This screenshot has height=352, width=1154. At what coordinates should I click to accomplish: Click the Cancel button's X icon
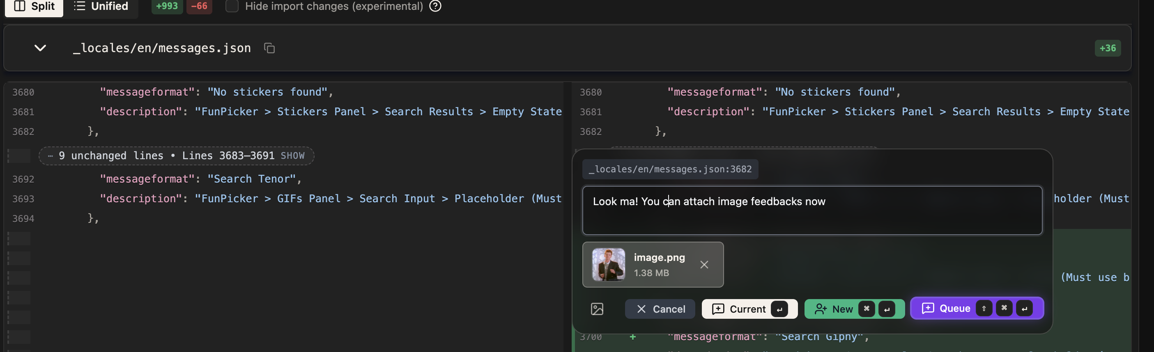pyautogui.click(x=641, y=309)
